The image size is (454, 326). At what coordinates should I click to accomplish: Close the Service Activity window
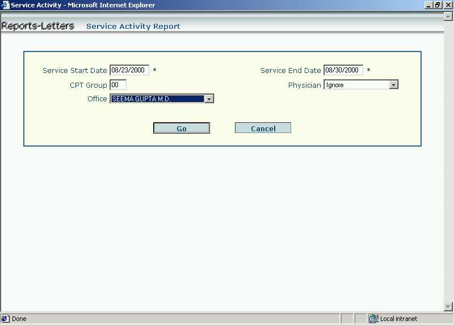pos(448,5)
